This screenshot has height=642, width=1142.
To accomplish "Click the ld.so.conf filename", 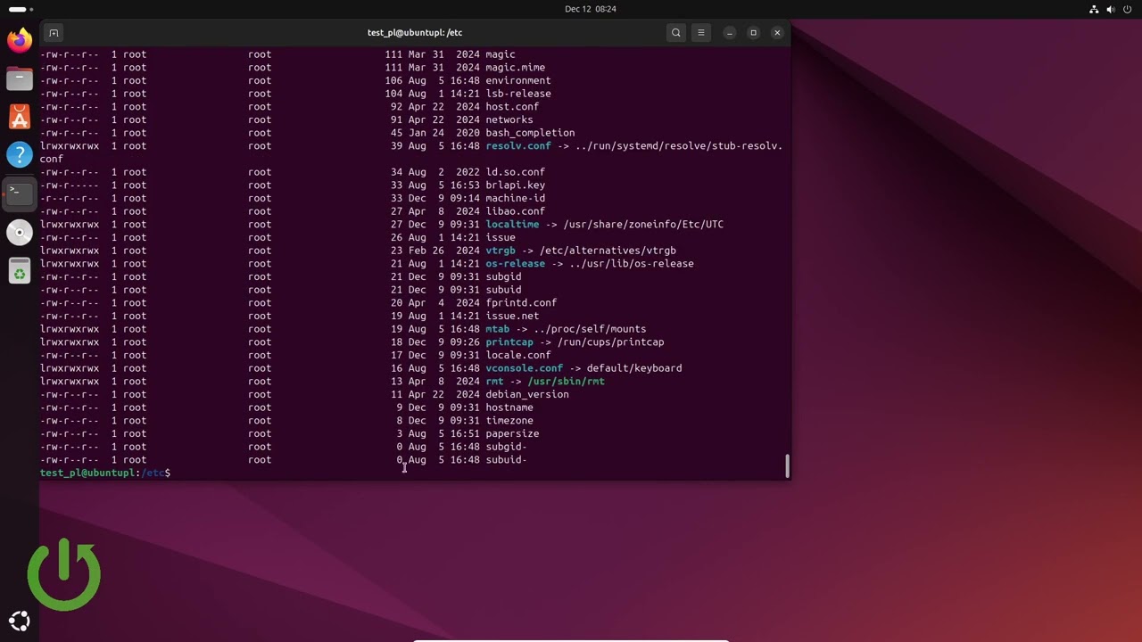I will point(515,172).
